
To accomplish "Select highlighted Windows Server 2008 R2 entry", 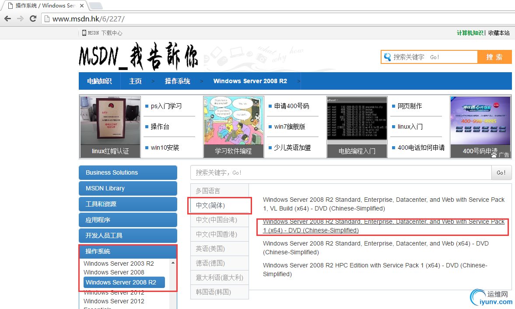I will [x=124, y=282].
